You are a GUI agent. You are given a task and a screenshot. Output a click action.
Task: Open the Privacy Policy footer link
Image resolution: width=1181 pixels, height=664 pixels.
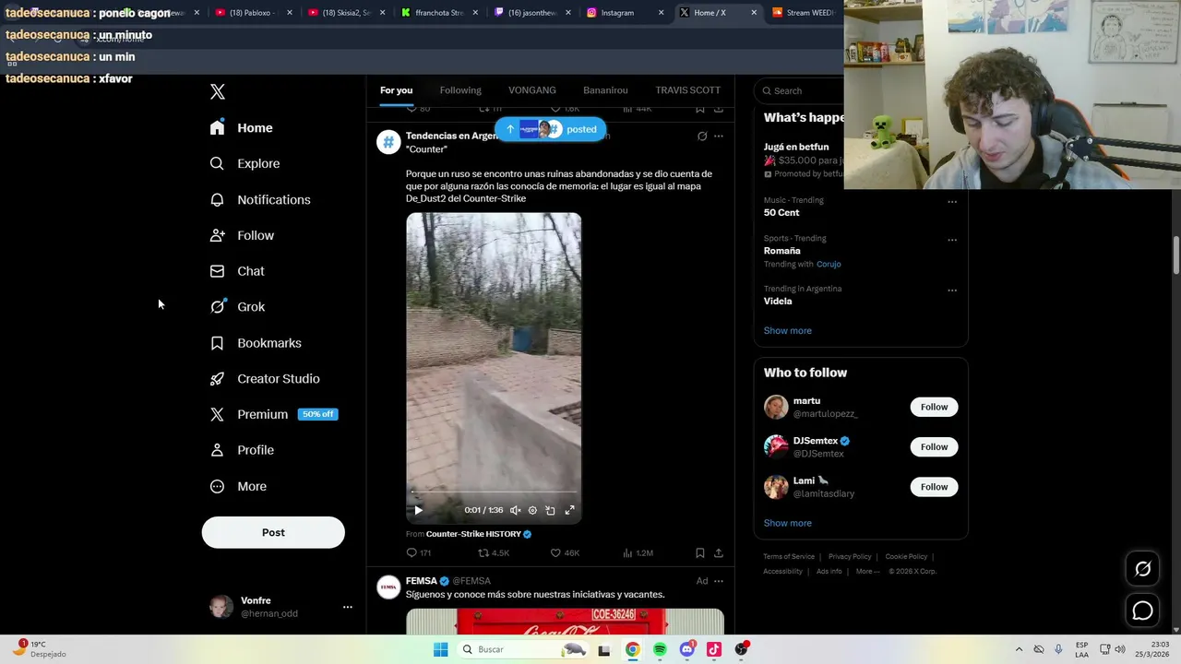click(x=850, y=556)
